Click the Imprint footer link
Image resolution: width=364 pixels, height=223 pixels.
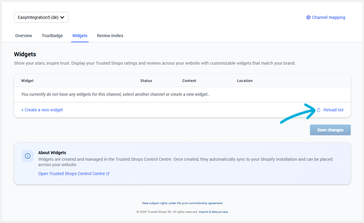[x=204, y=212]
